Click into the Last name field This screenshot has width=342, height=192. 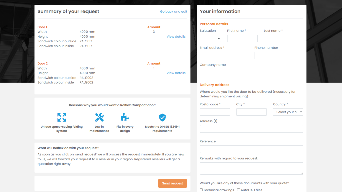click(x=283, y=39)
